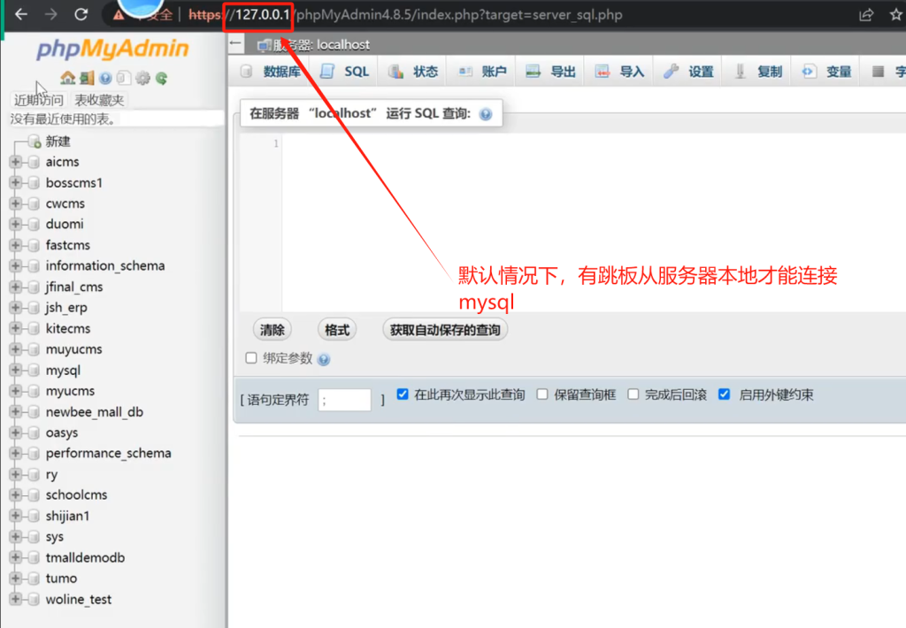Click 获取自动保存的查询 button
The height and width of the screenshot is (628, 906).
point(445,330)
